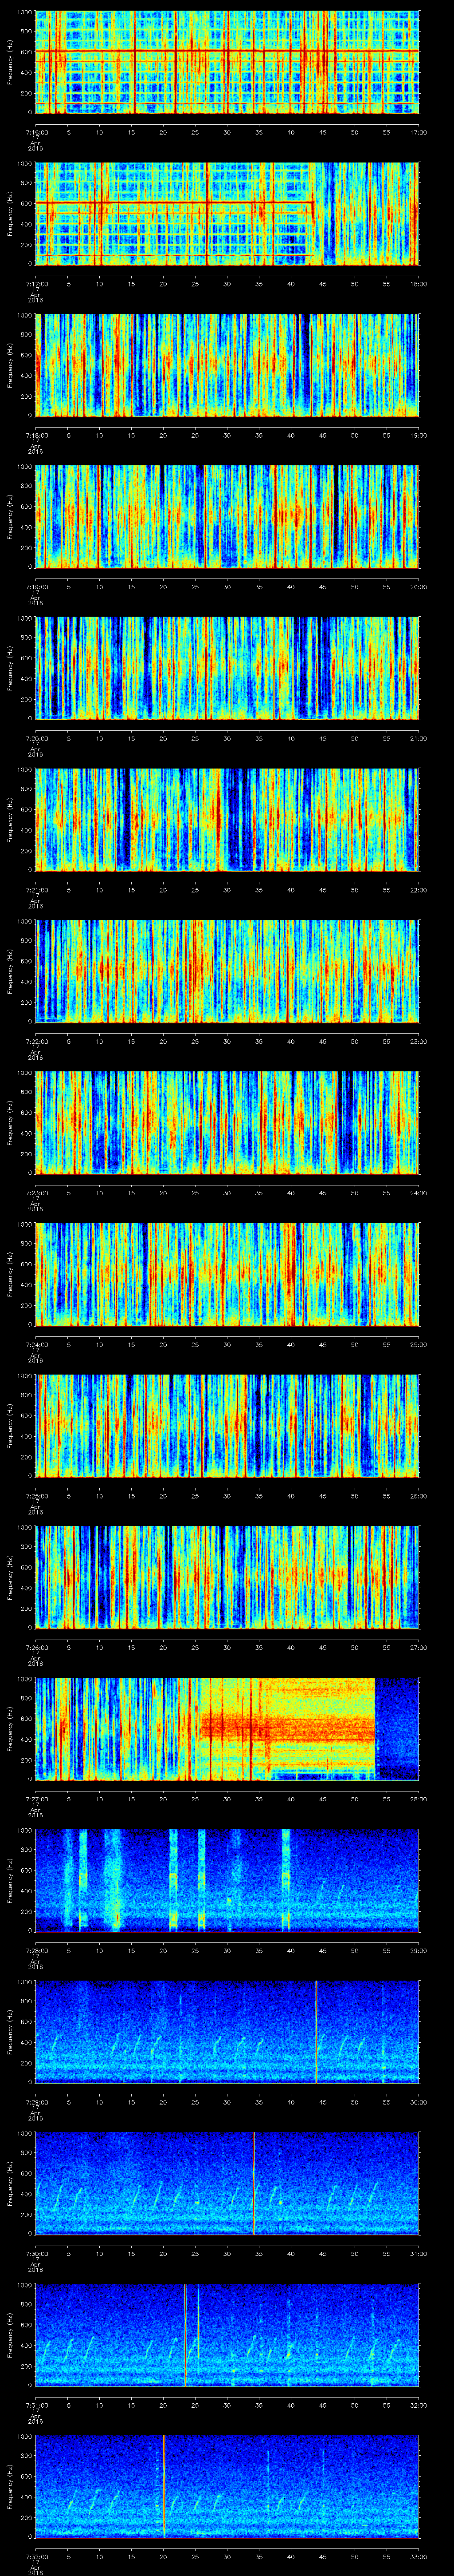Image resolution: width=454 pixels, height=2576 pixels.
Task: Open the 7:25 spectrogram panel
Action: coord(227,1425)
